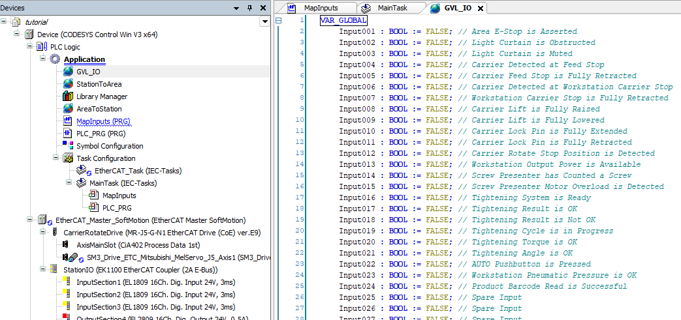Collapse the MainTask node in tree
The image size is (681, 320).
pyautogui.click(x=69, y=182)
